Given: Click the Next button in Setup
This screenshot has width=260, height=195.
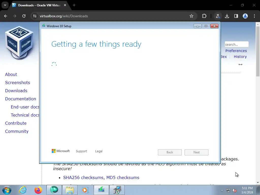Looking at the screenshot, I should point(197,152).
